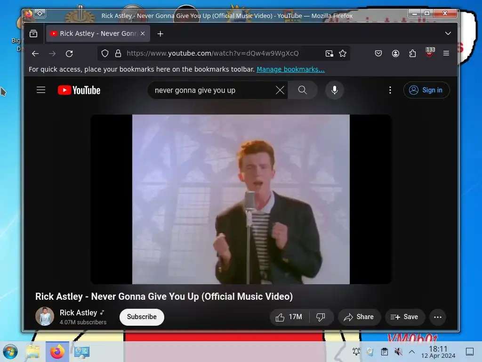Image resolution: width=482 pixels, height=362 pixels.
Task: Show desktop button at taskbar end
Action: 470,352
